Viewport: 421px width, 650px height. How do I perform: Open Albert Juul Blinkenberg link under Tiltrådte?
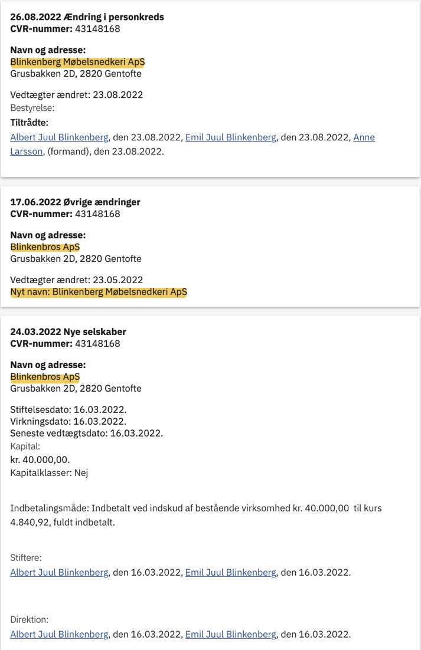pos(59,137)
